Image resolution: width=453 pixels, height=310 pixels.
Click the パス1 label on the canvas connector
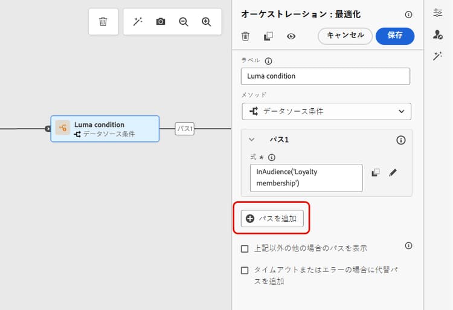[185, 129]
